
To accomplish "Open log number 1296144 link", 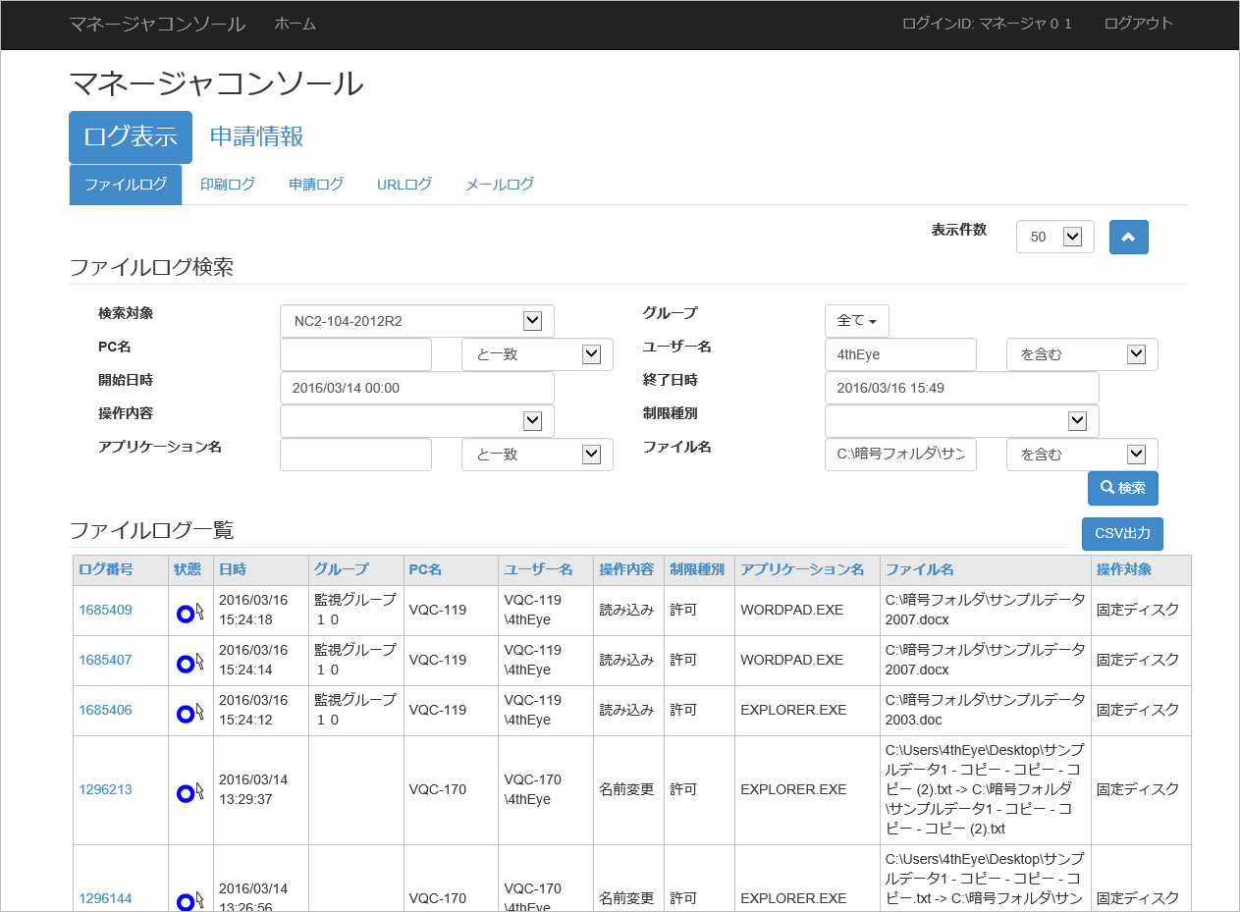I will (x=105, y=898).
